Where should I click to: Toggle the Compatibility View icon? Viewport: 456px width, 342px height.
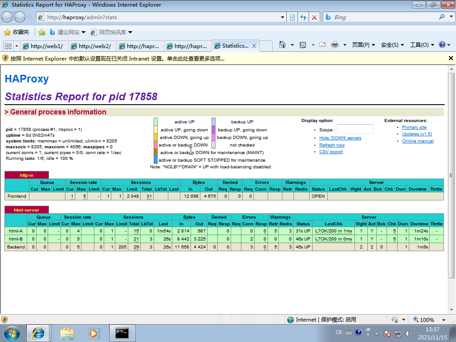292,17
